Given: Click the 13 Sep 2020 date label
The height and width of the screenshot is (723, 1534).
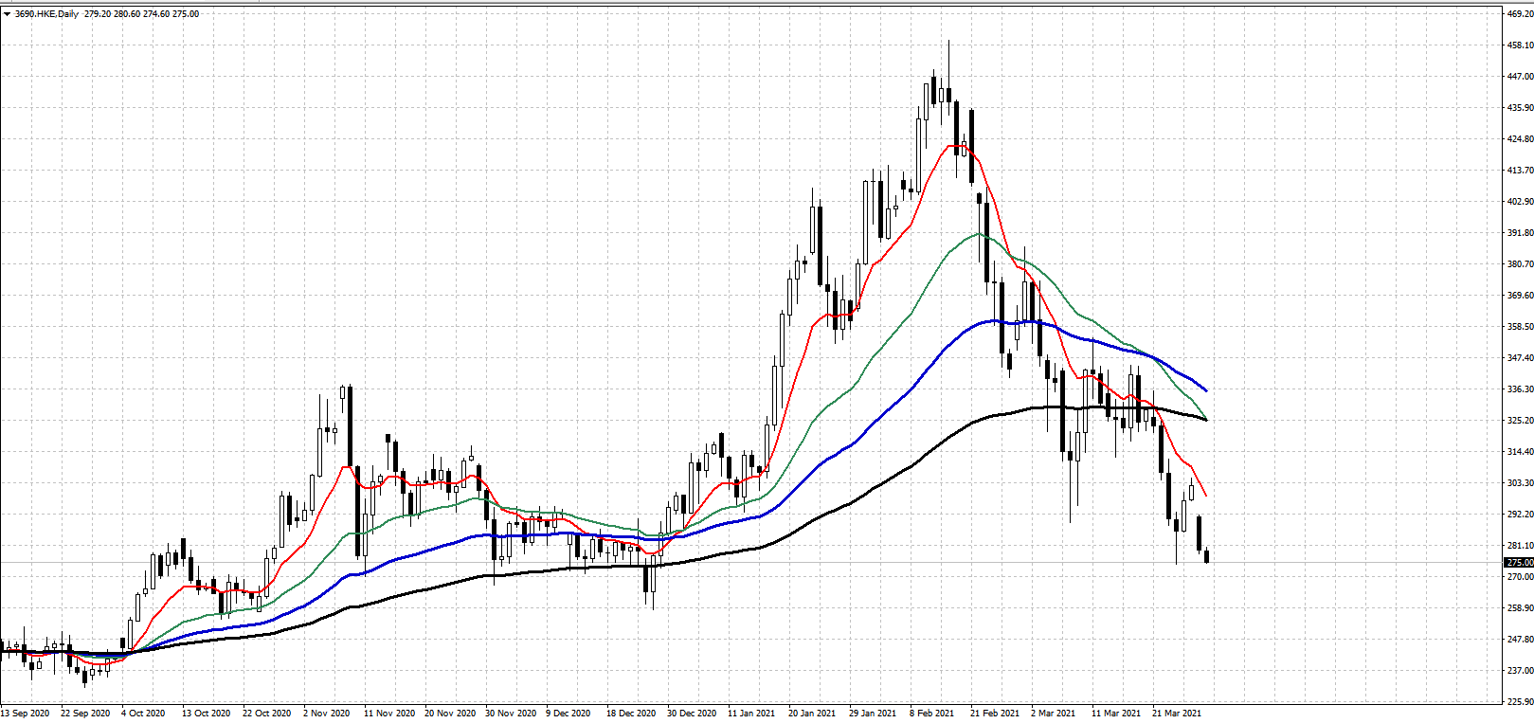Looking at the screenshot, I should (x=26, y=714).
